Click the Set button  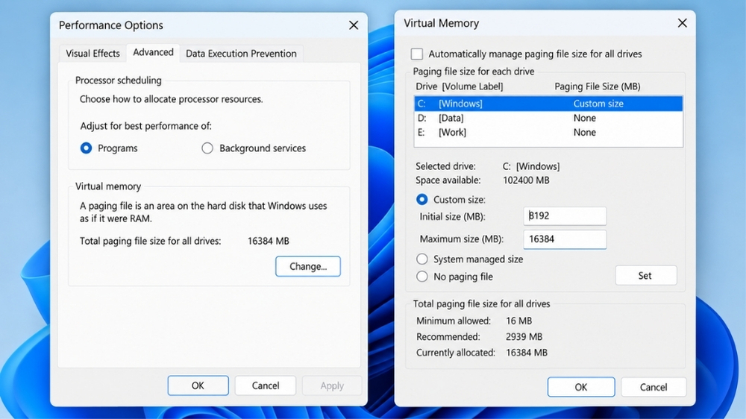tap(645, 275)
